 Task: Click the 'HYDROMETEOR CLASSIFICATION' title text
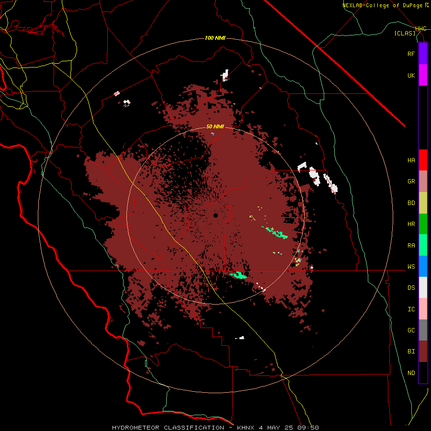168,428
